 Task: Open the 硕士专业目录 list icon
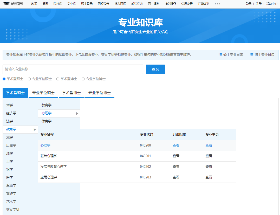click(220, 55)
